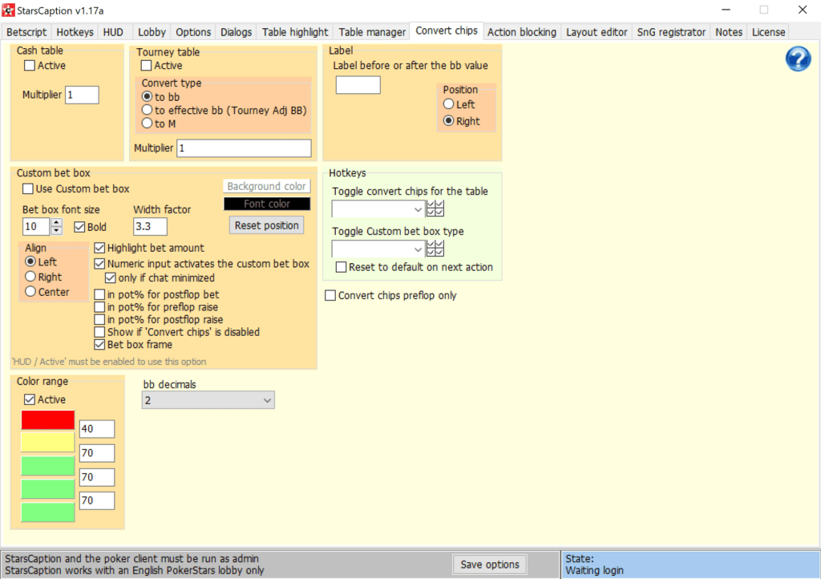Pick the yellow color range swatch
Viewport: 821px width, 579px height.
tap(47, 442)
